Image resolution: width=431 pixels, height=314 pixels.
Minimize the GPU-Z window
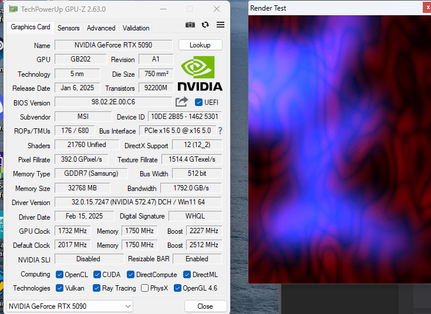(163, 9)
